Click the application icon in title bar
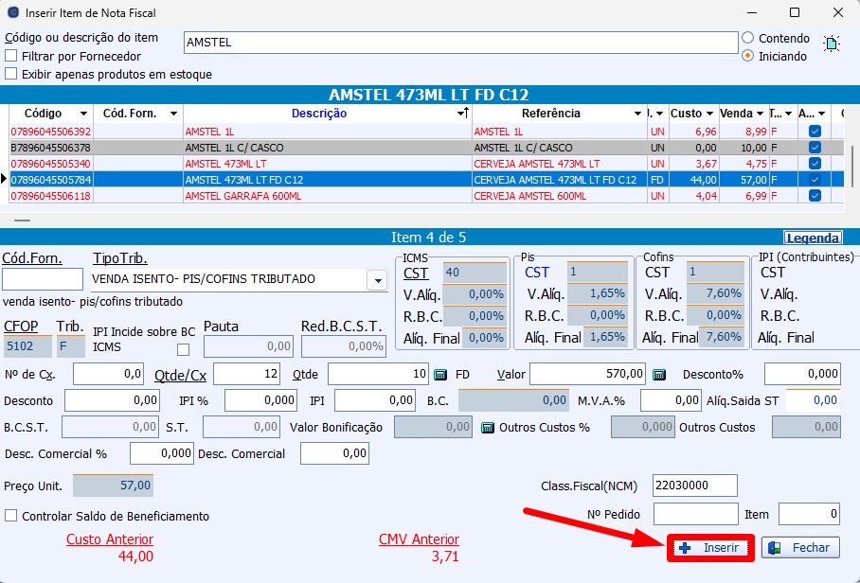Image resolution: width=860 pixels, height=583 pixels. [12, 13]
